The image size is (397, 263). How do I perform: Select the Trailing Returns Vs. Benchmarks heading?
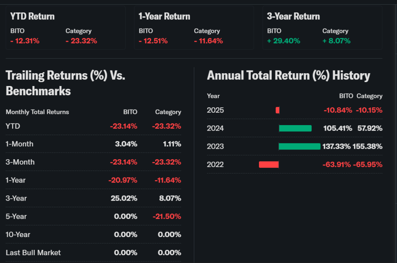(x=66, y=83)
